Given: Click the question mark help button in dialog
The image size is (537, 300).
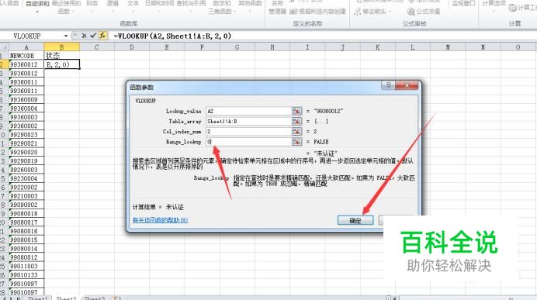Looking at the screenshot, I should click(388, 85).
